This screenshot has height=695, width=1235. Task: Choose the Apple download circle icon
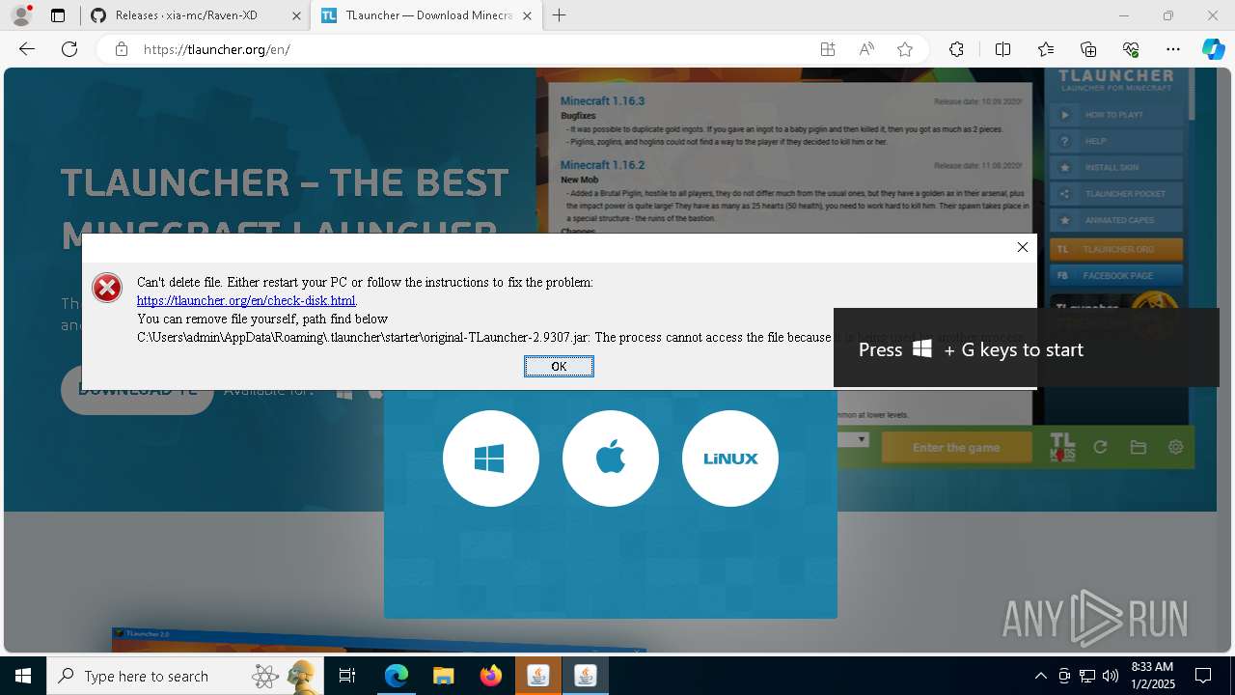pyautogui.click(x=610, y=459)
